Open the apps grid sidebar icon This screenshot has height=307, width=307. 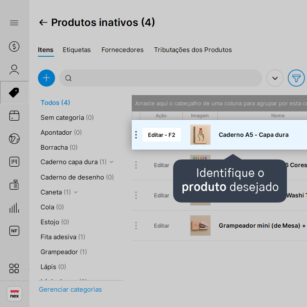pyautogui.click(x=14, y=269)
